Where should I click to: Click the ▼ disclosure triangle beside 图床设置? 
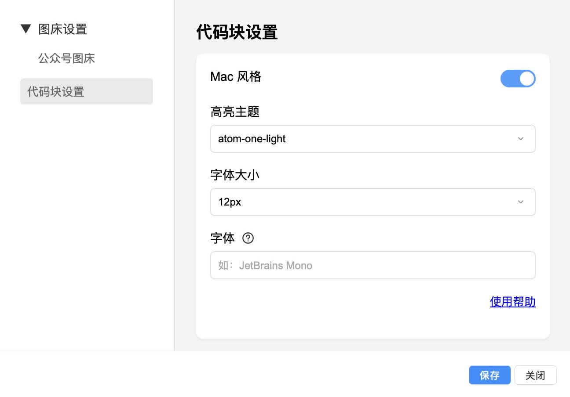[x=26, y=29]
